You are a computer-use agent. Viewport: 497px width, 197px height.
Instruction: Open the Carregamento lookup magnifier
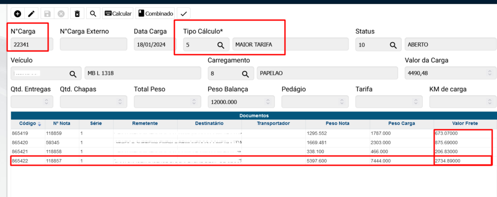[245, 74]
